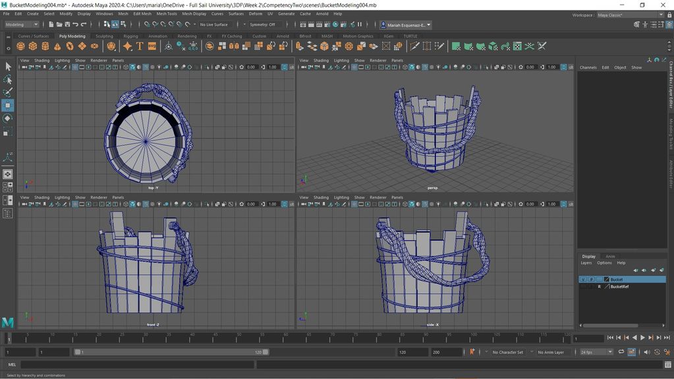Click the Multi-Cut tool on the shelf
674x379 pixels.
click(x=414, y=46)
